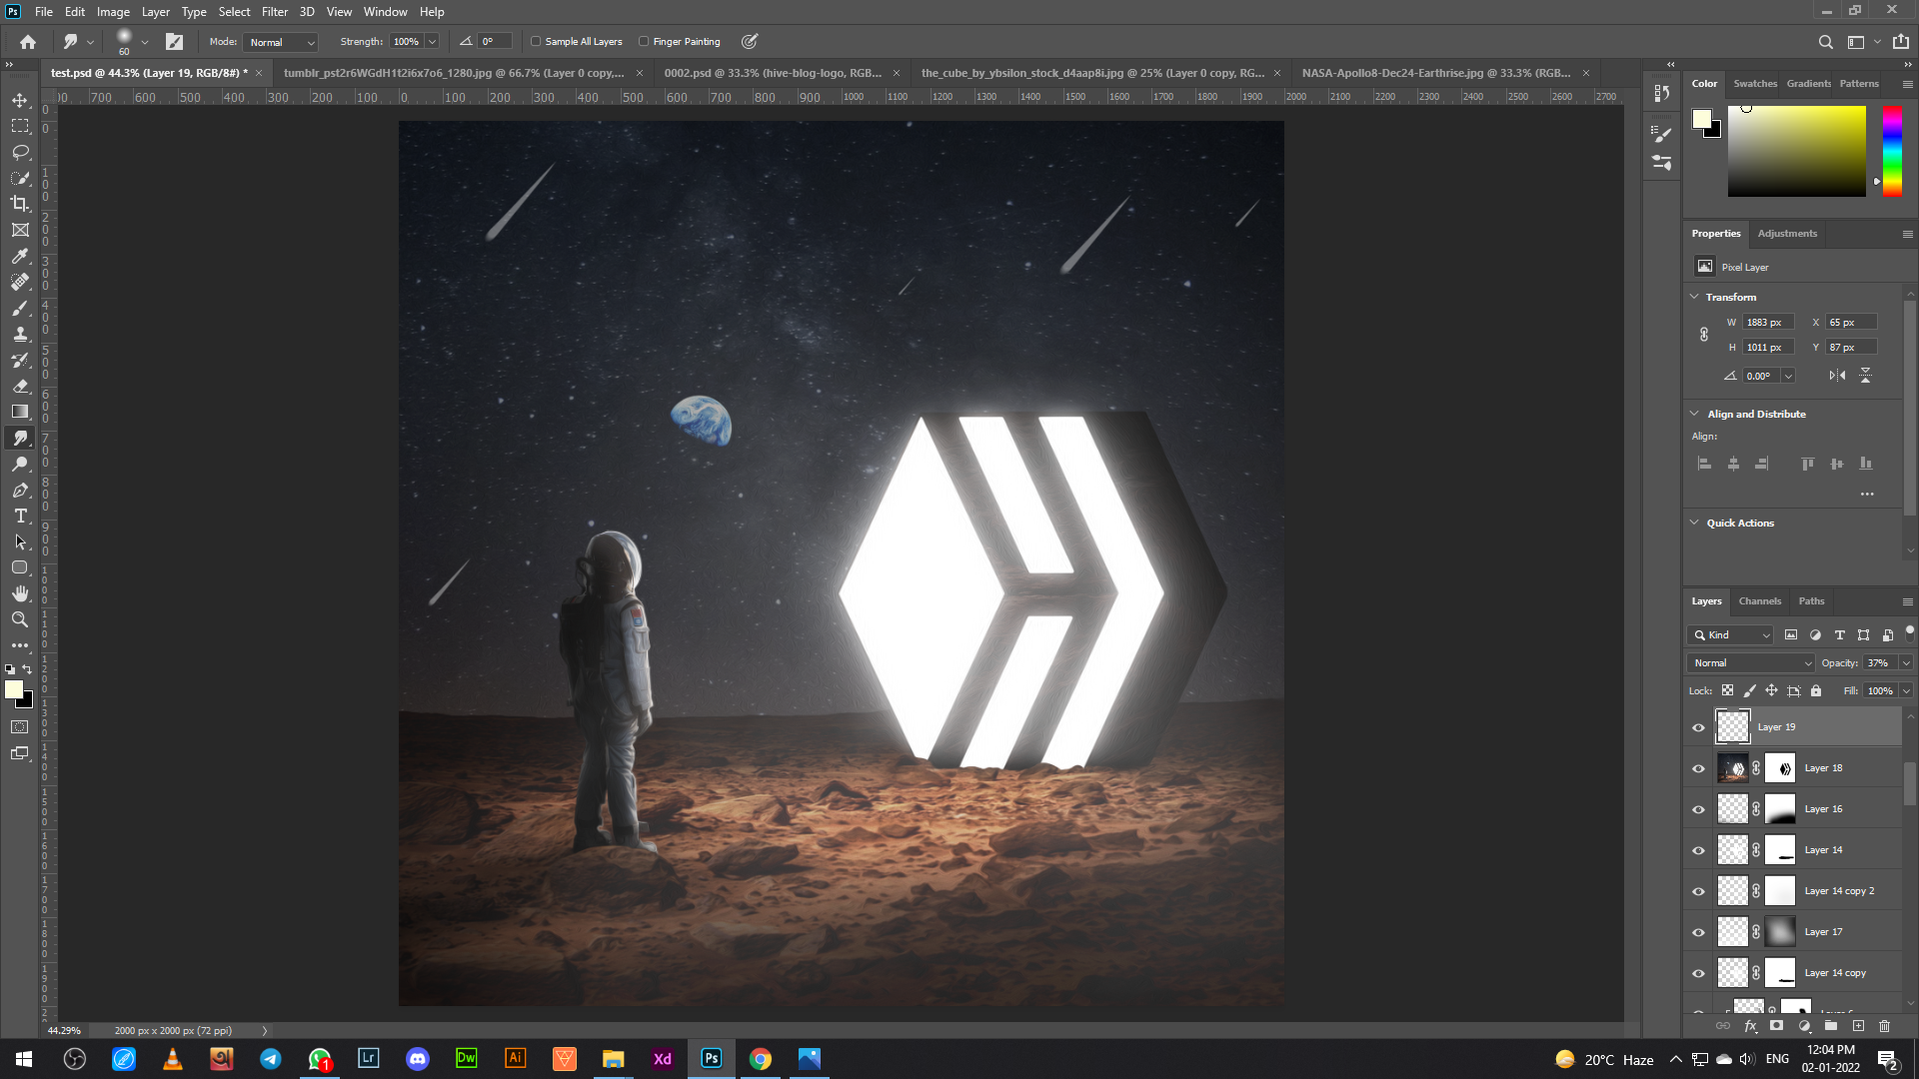
Task: Expand the Quick Actions section
Action: (1694, 523)
